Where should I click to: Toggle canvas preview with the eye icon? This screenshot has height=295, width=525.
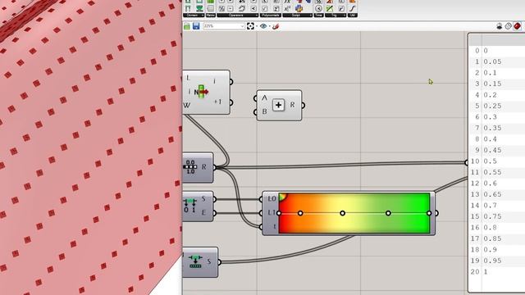point(263,26)
